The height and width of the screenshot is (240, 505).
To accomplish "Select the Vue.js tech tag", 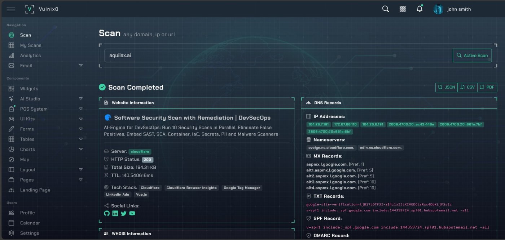I will coord(141,194).
